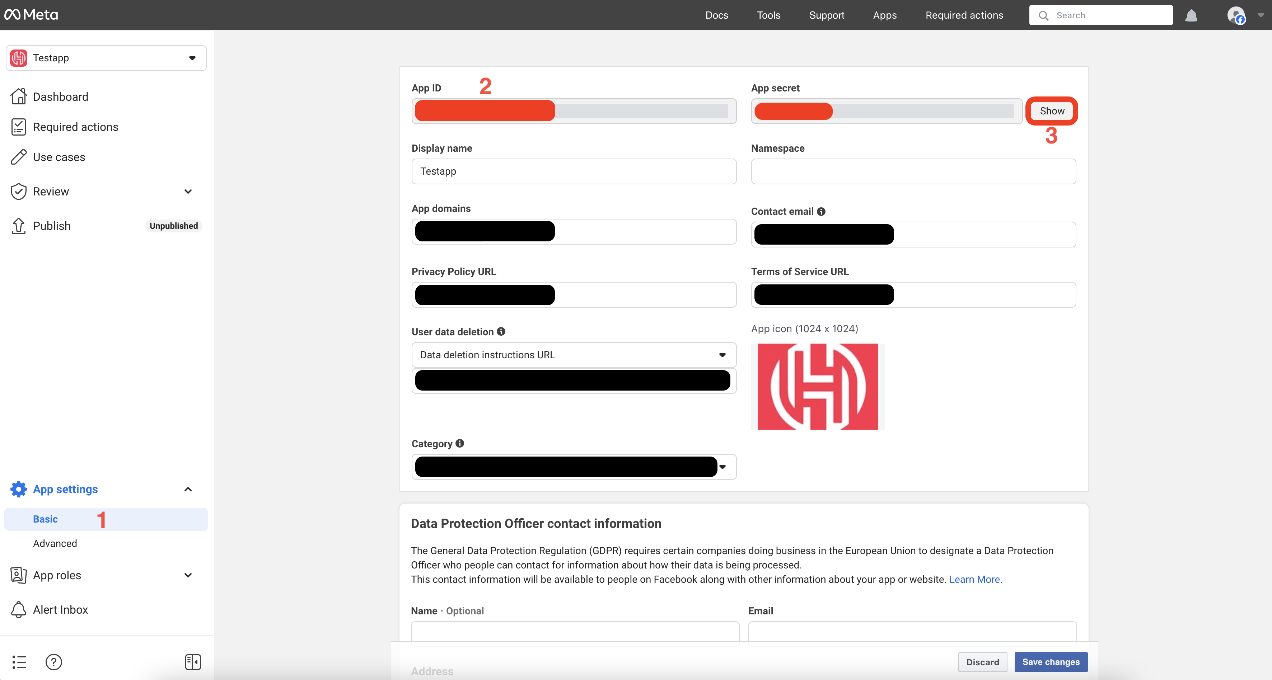This screenshot has height=680, width=1272.
Task: Click Show to reveal the app secret
Action: pos(1052,111)
